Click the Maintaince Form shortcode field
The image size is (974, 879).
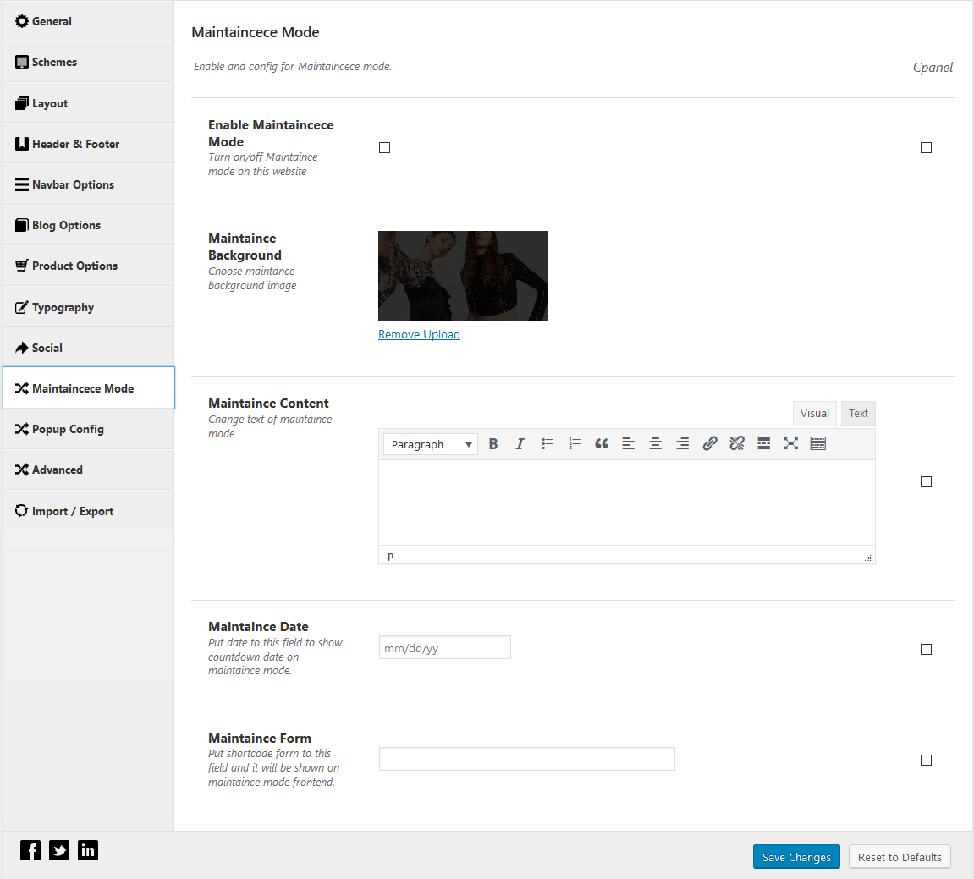point(526,759)
